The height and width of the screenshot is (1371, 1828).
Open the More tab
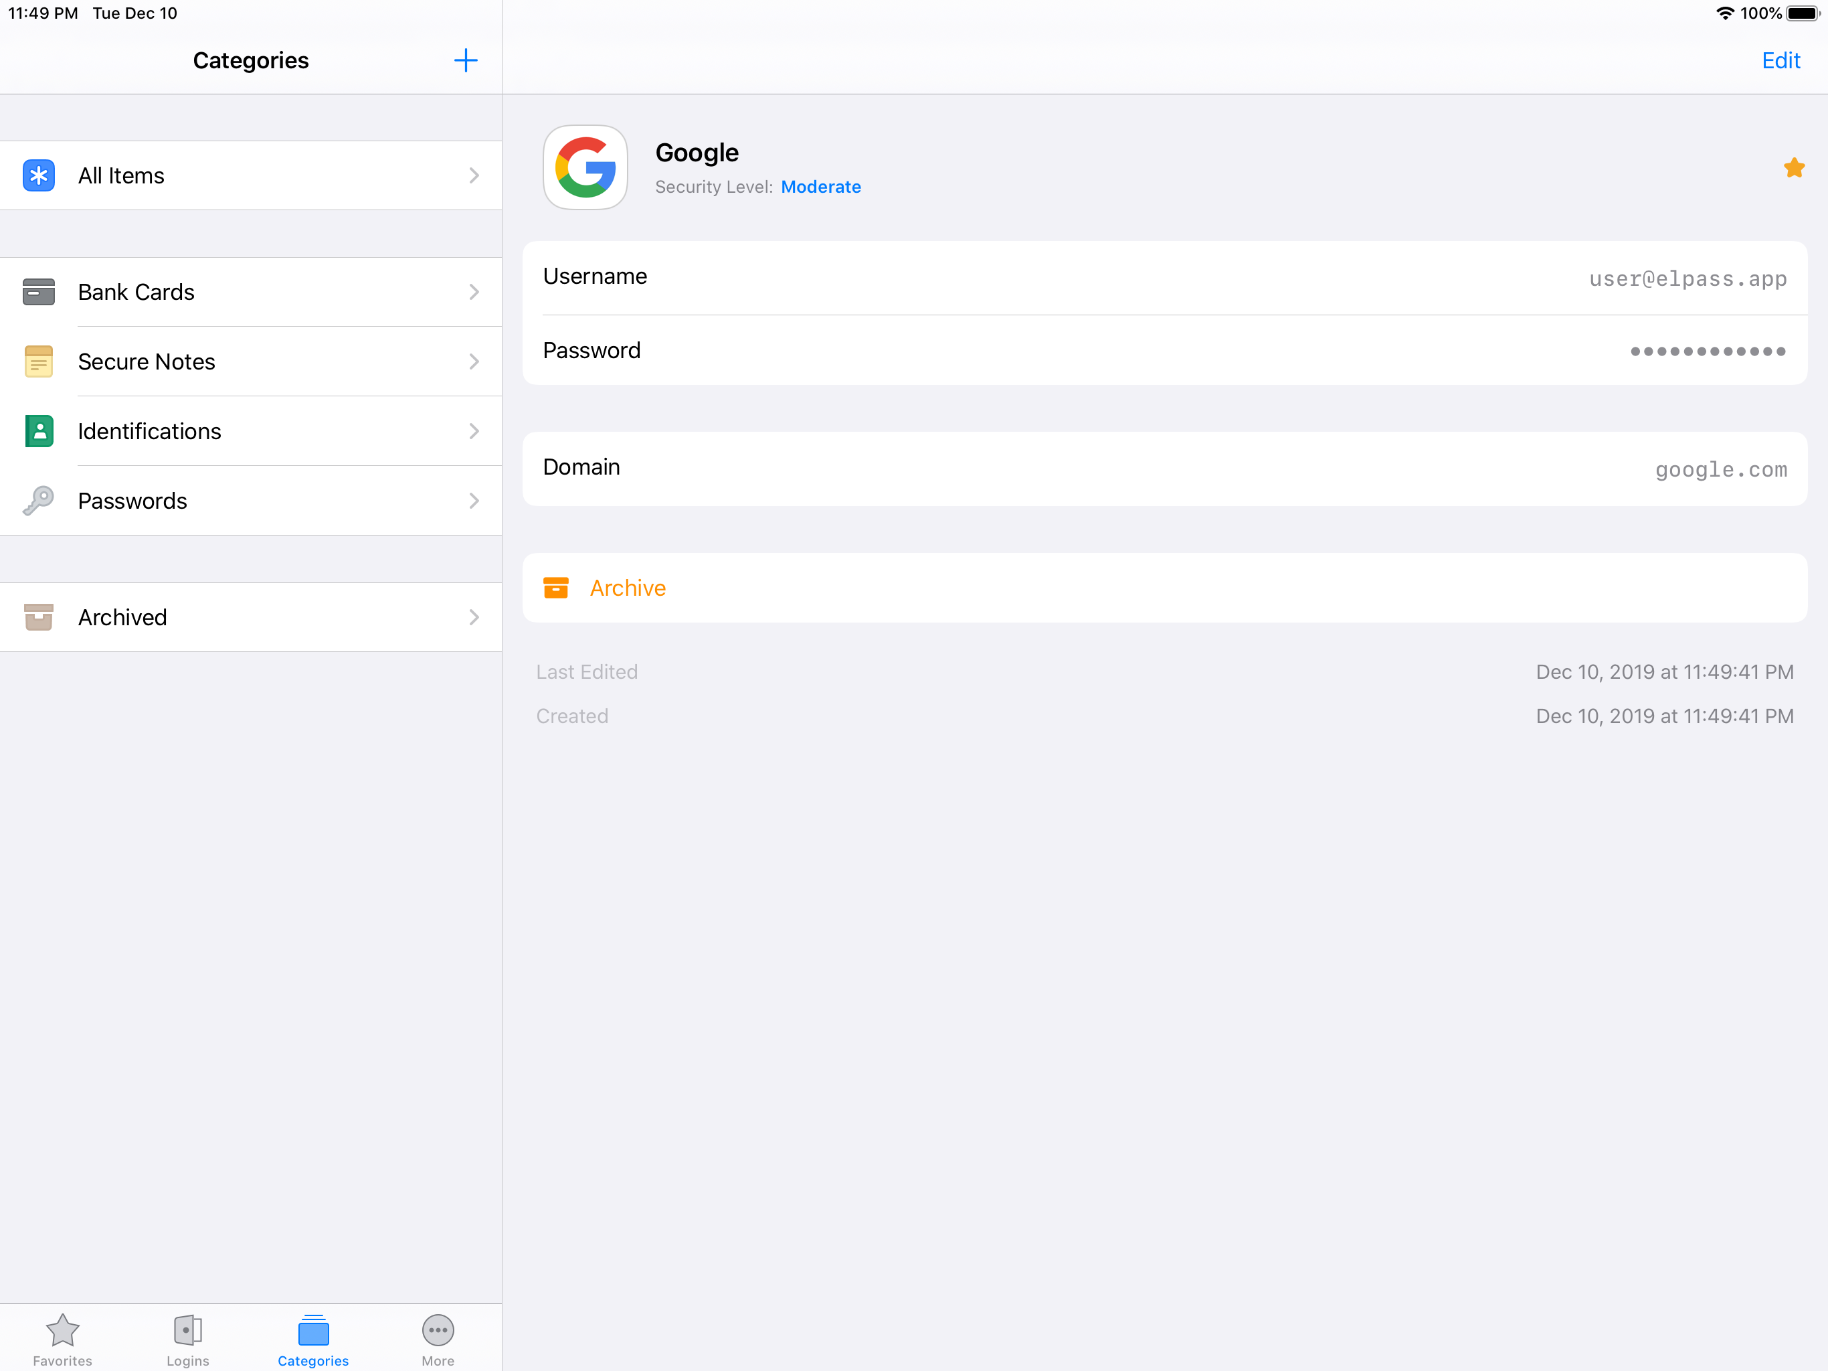(x=437, y=1339)
